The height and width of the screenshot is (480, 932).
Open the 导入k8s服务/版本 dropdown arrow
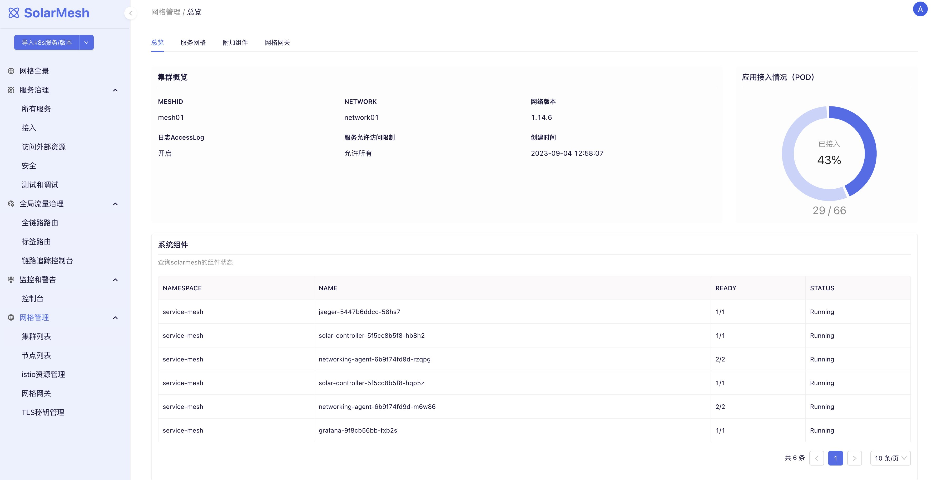86,42
